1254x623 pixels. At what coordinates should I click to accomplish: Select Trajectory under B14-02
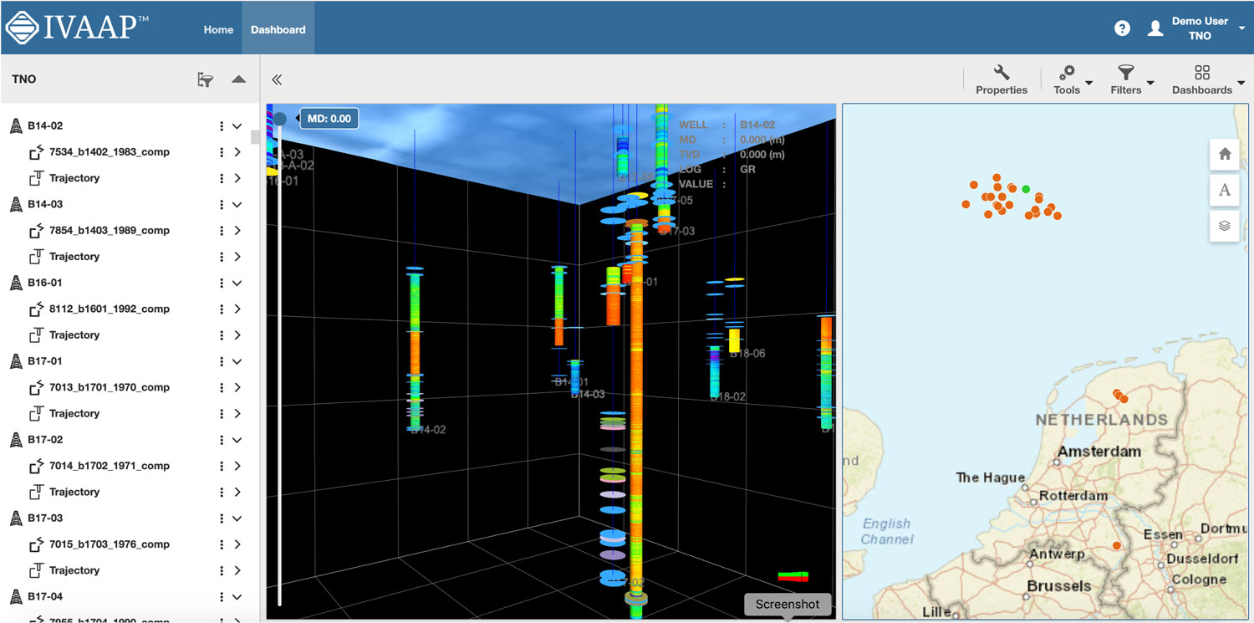(x=74, y=178)
